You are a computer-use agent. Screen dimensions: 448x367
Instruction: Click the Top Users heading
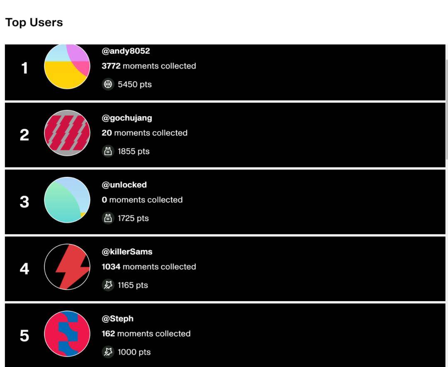click(x=34, y=22)
